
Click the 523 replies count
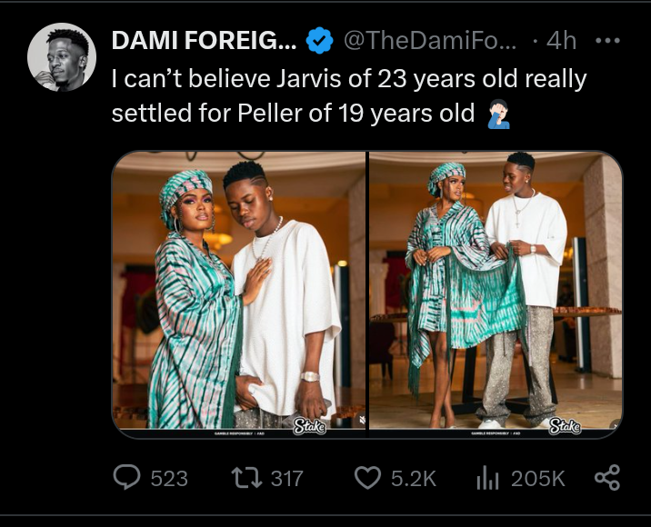(x=168, y=477)
